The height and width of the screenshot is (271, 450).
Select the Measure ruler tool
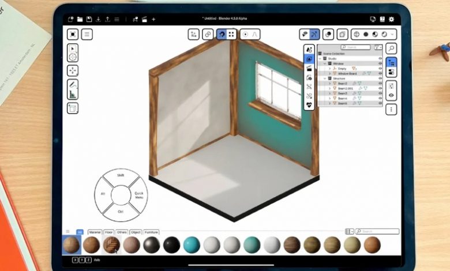73,94
